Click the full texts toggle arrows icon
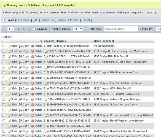Viewport: 161px width, 137px height. (6, 41)
